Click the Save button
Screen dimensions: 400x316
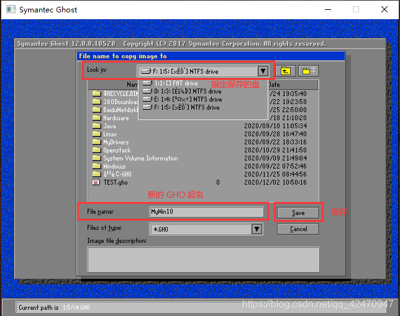pyautogui.click(x=298, y=213)
